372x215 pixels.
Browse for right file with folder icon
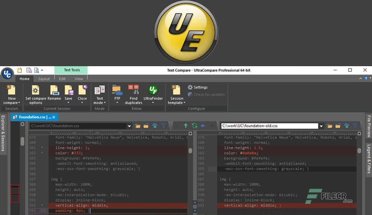[330, 126]
